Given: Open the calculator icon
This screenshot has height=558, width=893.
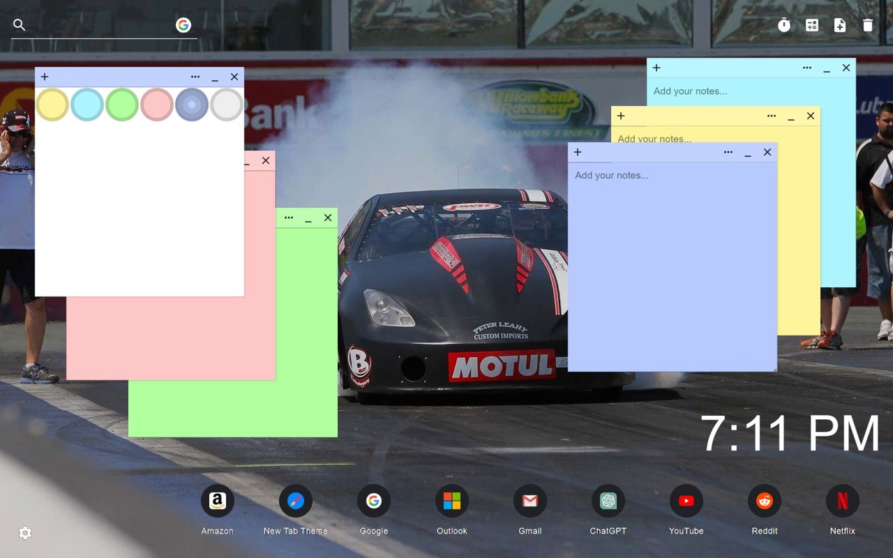Looking at the screenshot, I should click(x=812, y=25).
